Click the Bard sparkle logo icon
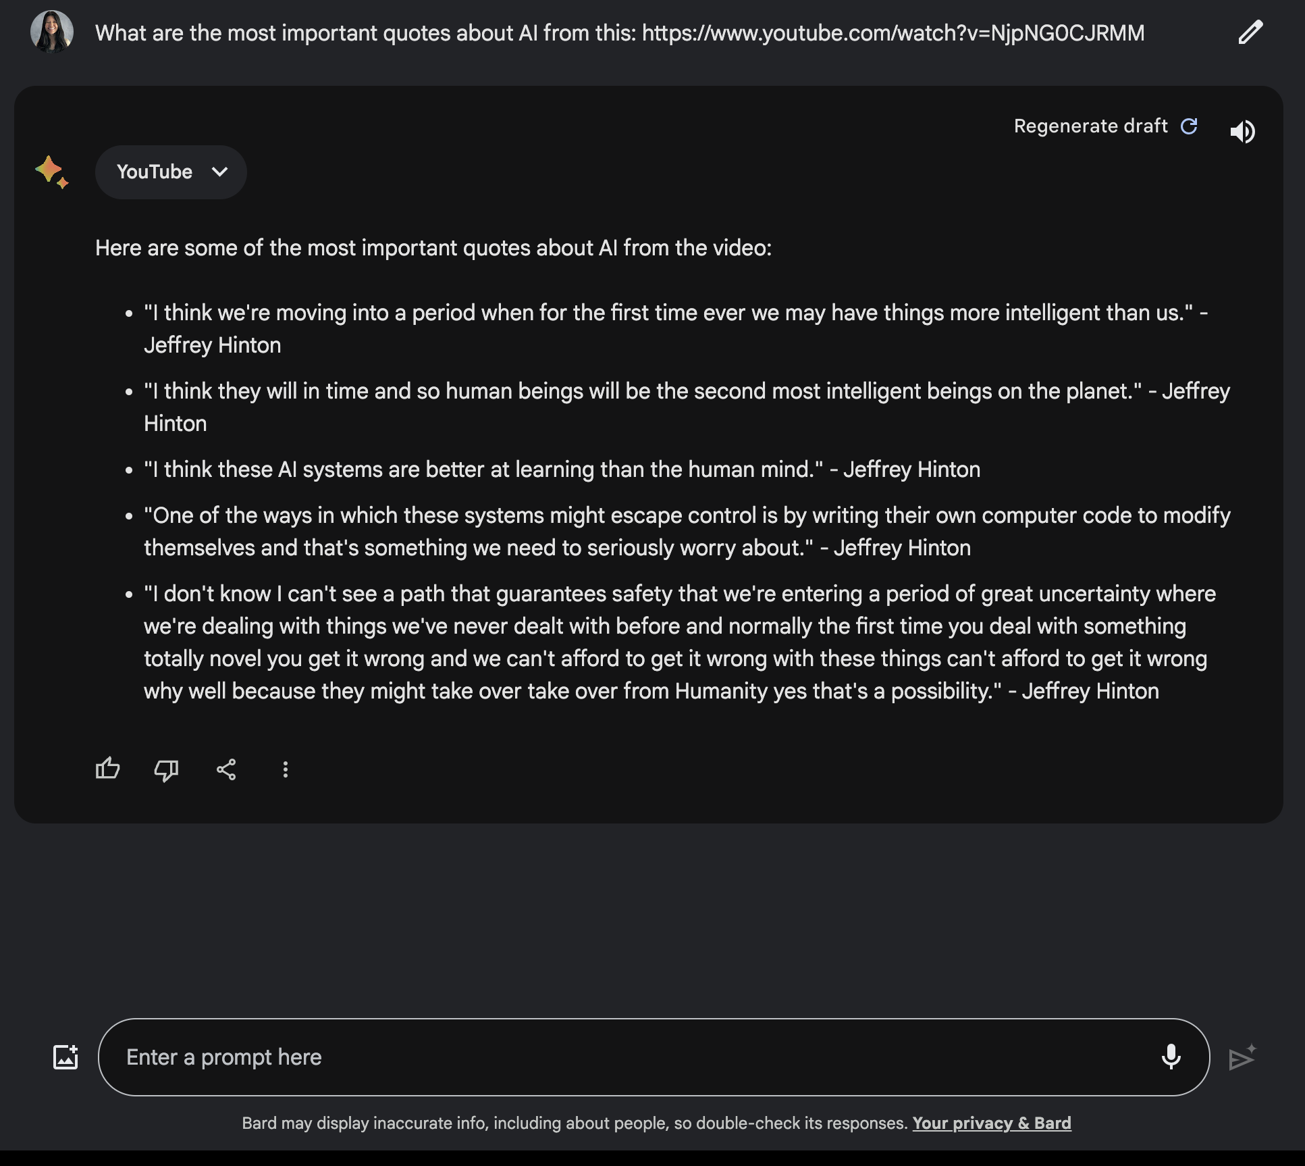Screen dimensions: 1305x1166 53,171
